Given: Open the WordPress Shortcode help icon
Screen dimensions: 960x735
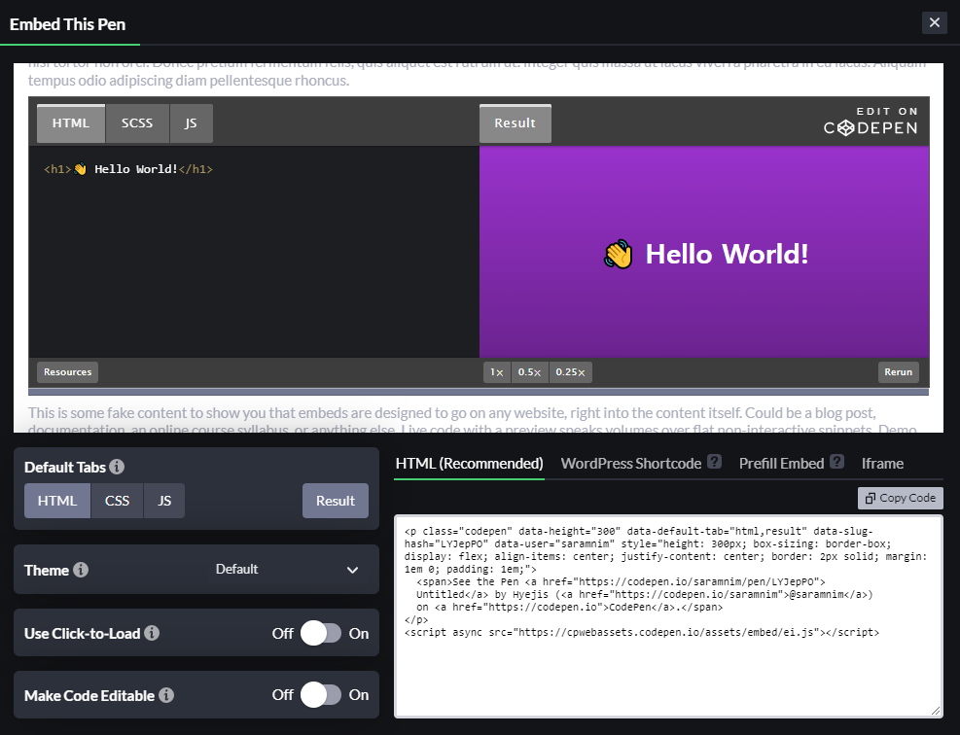Looking at the screenshot, I should pyautogui.click(x=714, y=462).
